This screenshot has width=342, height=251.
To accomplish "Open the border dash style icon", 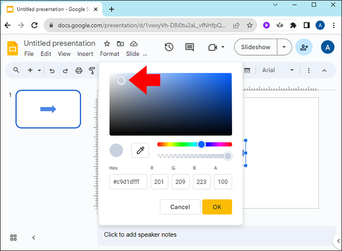I will click(x=247, y=70).
